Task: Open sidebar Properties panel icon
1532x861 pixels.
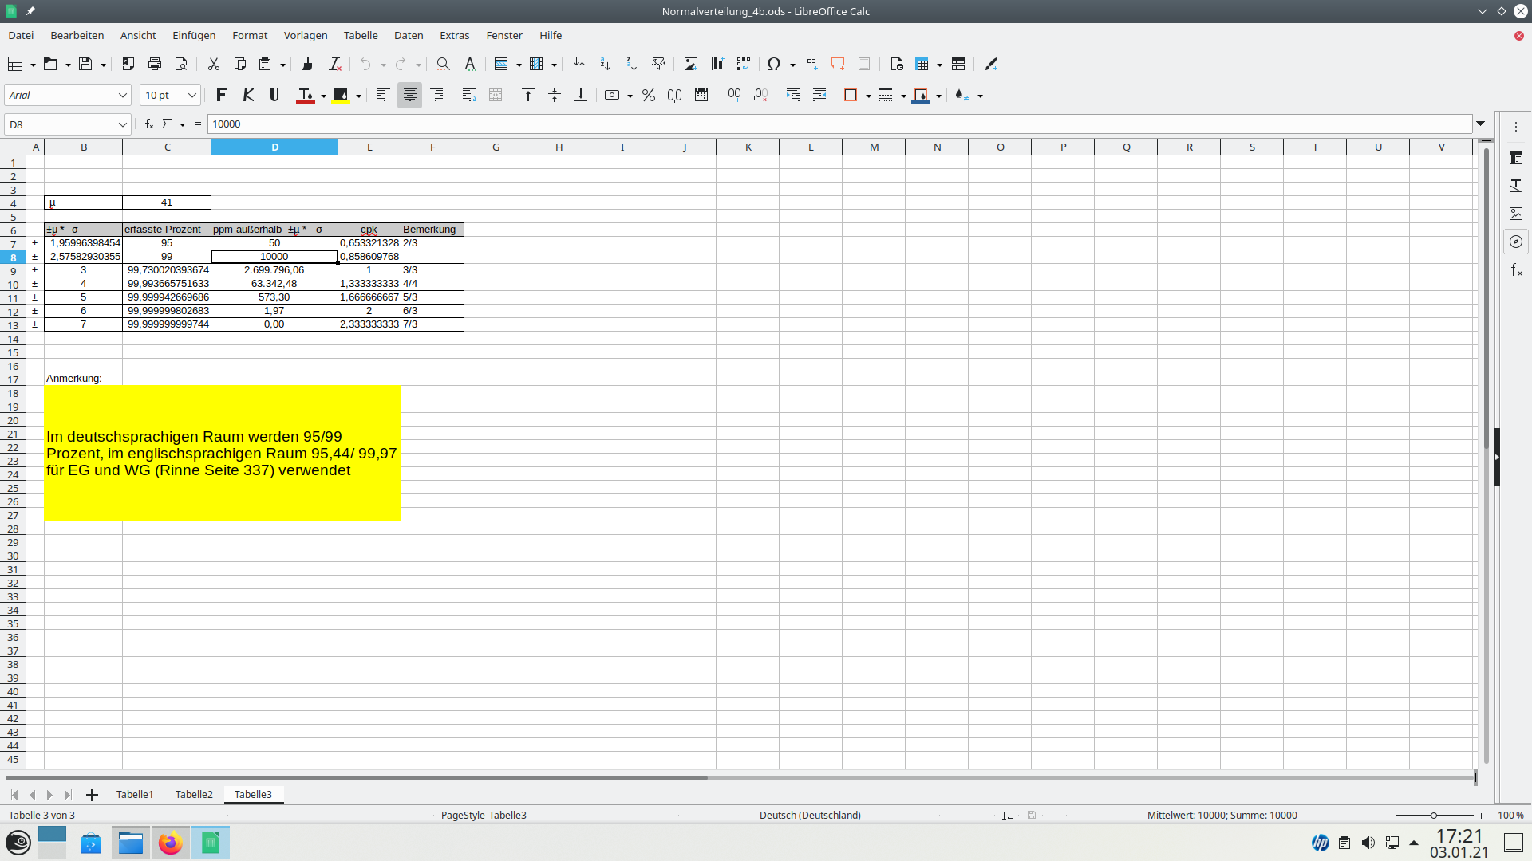Action: pos(1516,158)
